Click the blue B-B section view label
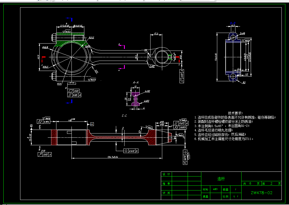289x205 pixels. [233, 23]
